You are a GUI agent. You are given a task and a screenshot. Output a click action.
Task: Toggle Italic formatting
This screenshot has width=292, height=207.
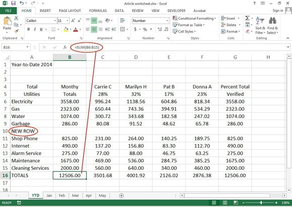click(x=35, y=29)
